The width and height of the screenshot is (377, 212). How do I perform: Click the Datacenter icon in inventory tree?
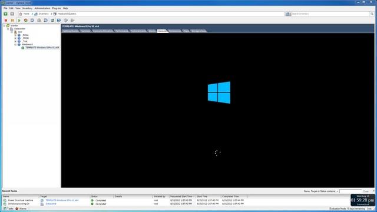12,29
